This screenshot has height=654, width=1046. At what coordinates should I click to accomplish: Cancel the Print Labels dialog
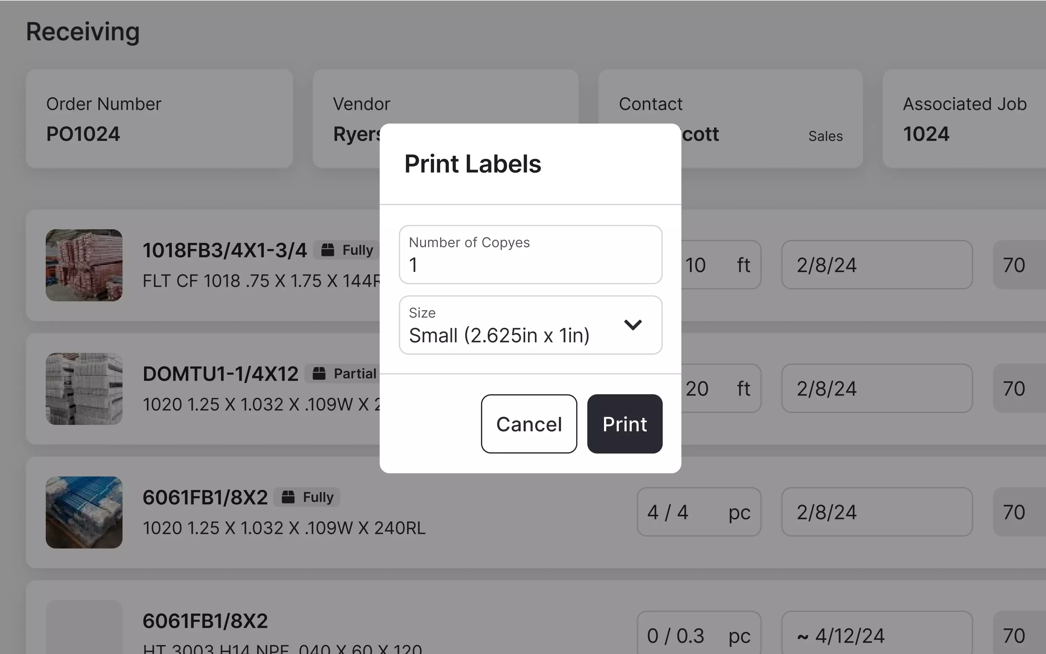[529, 424]
